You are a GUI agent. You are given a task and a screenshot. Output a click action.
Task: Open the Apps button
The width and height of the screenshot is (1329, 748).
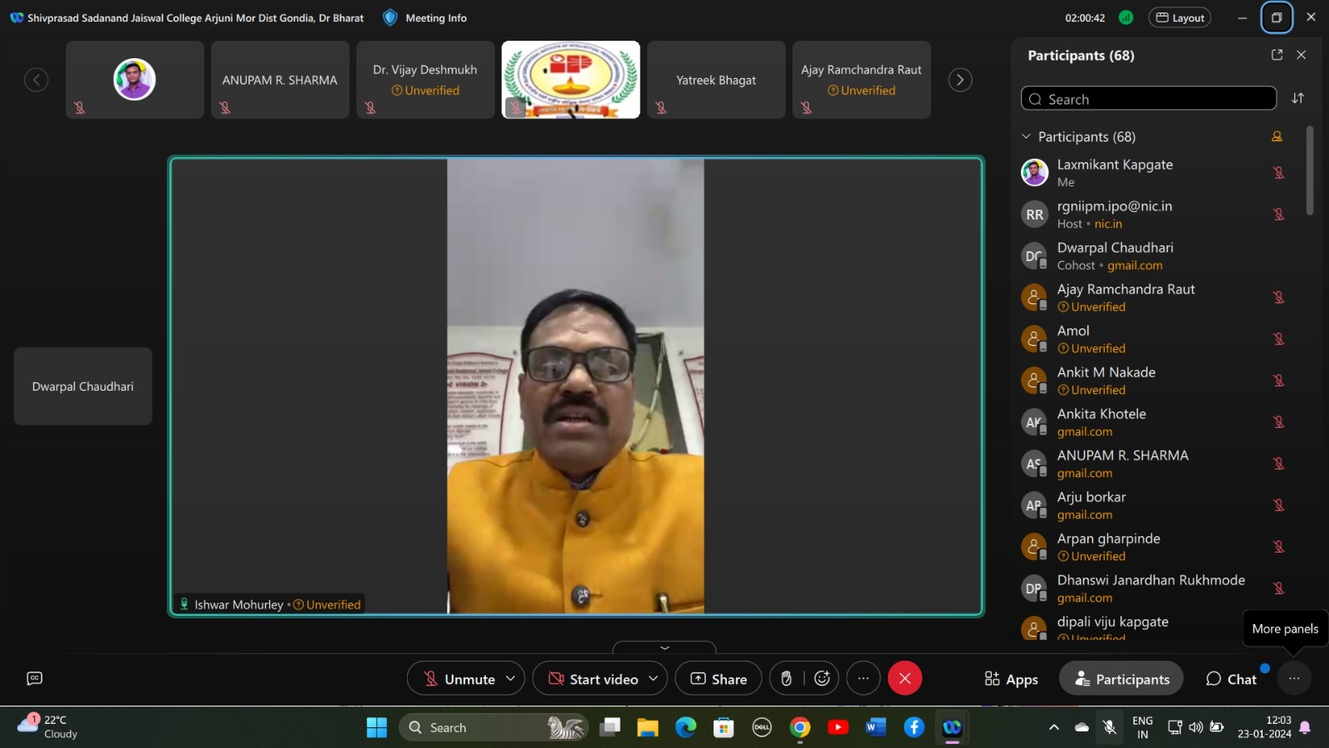(x=1011, y=679)
